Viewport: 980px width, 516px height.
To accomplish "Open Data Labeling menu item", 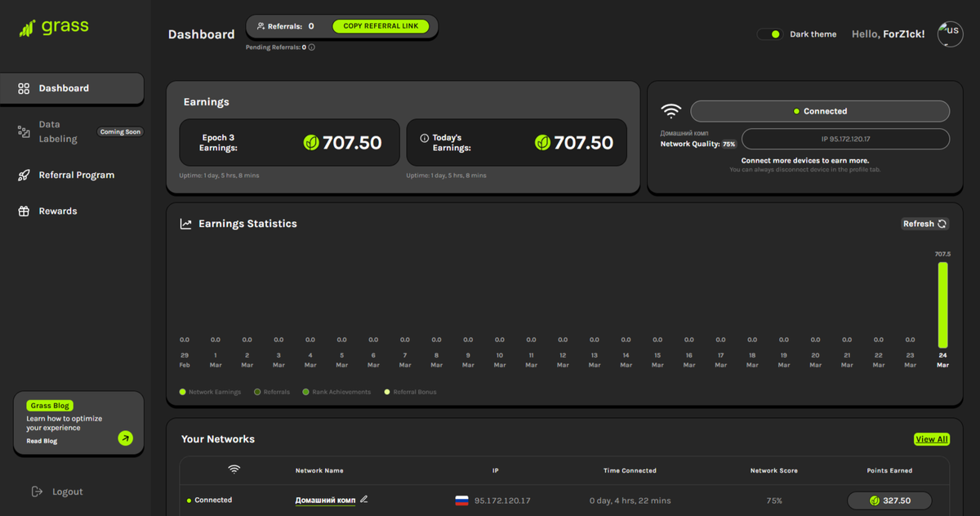I will coord(58,131).
